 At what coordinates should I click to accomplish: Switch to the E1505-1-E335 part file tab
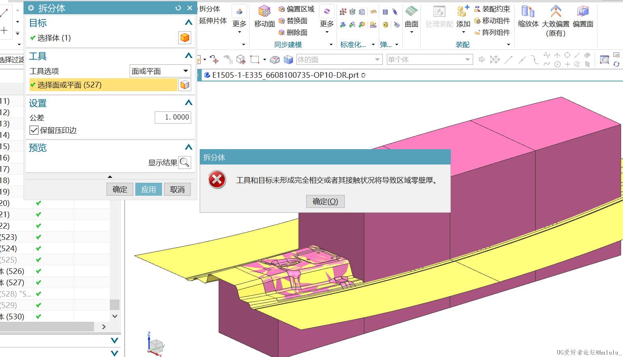[285, 75]
